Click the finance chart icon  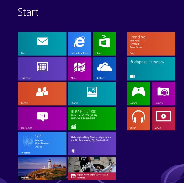[x=74, y=127]
